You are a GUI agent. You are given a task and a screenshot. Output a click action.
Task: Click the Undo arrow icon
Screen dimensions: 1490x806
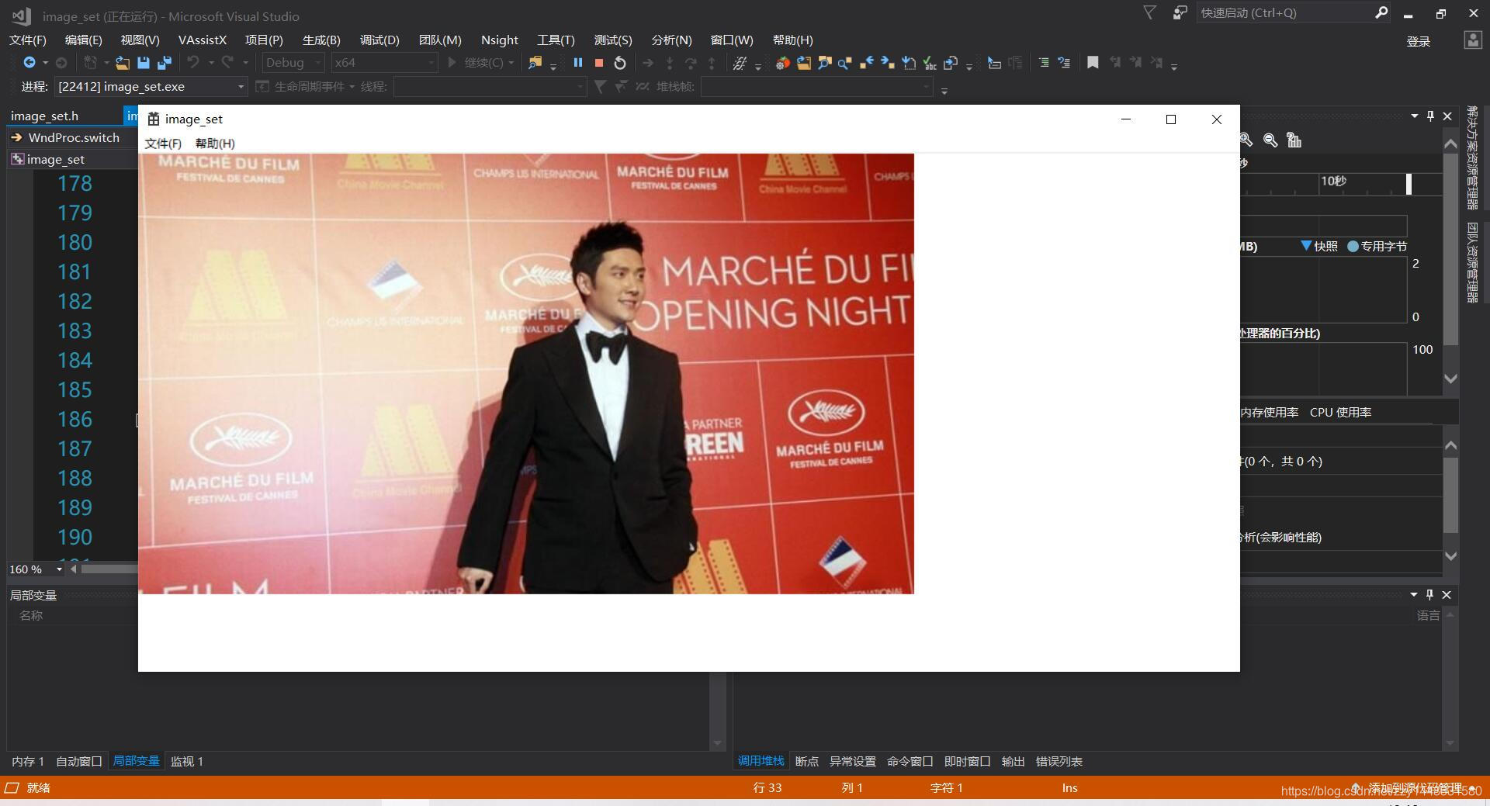tap(193, 63)
